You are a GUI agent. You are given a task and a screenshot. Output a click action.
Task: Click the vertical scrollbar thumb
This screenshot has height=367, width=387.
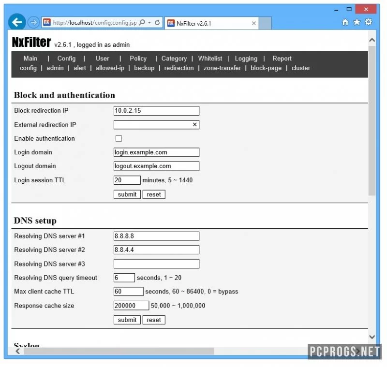(x=372, y=121)
